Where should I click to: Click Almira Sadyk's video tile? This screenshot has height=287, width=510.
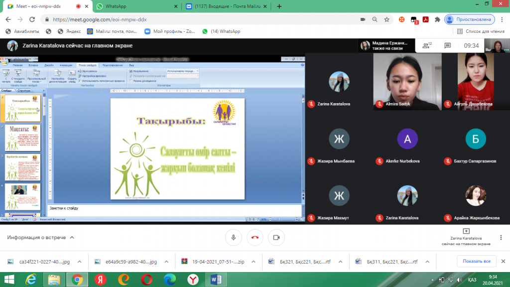click(x=407, y=81)
